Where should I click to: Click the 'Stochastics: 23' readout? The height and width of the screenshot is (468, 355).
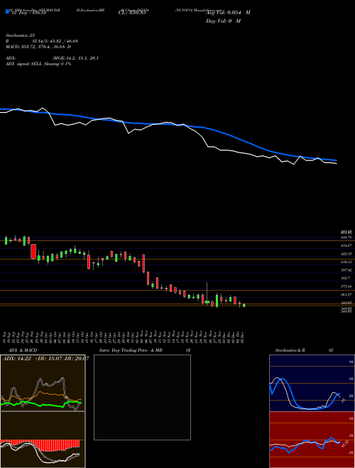[20, 35]
